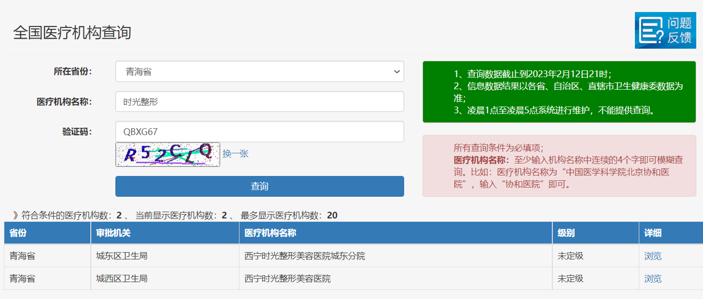This screenshot has height=299, width=703.
Task: Select 青海省 cell in the 城西区卫生局 row
Action: (x=47, y=279)
